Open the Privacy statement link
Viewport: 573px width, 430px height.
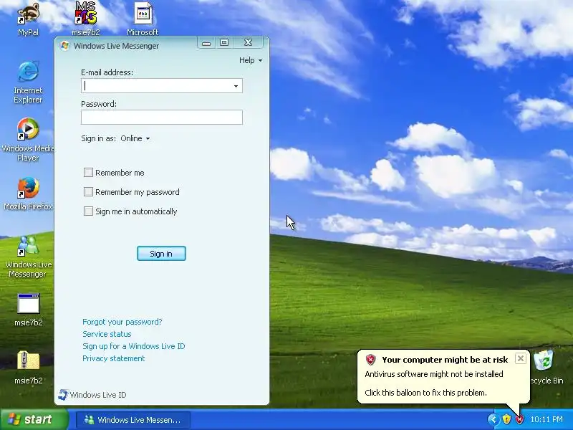click(114, 358)
